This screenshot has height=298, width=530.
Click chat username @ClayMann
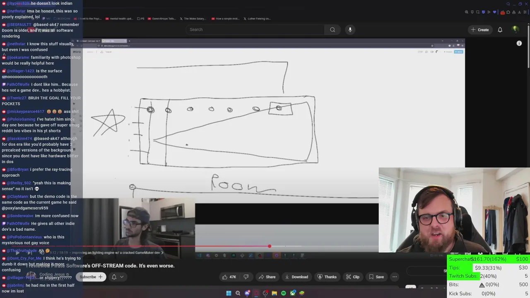point(17,197)
